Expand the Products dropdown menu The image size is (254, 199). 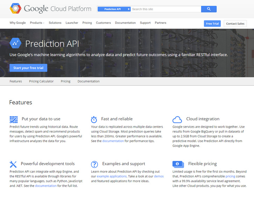tap(37, 23)
